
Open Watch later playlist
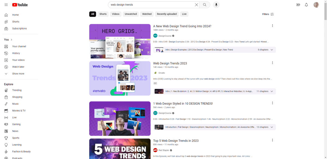click(x=18, y=67)
